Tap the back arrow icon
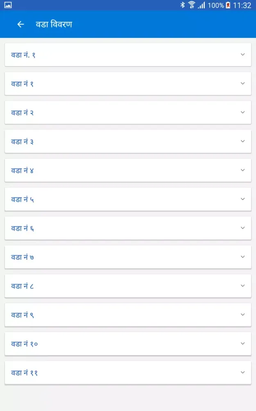 [20, 24]
